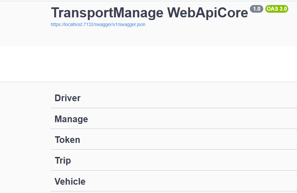Click the 1.0 version badge
The height and width of the screenshot is (193, 297).
[x=256, y=9]
